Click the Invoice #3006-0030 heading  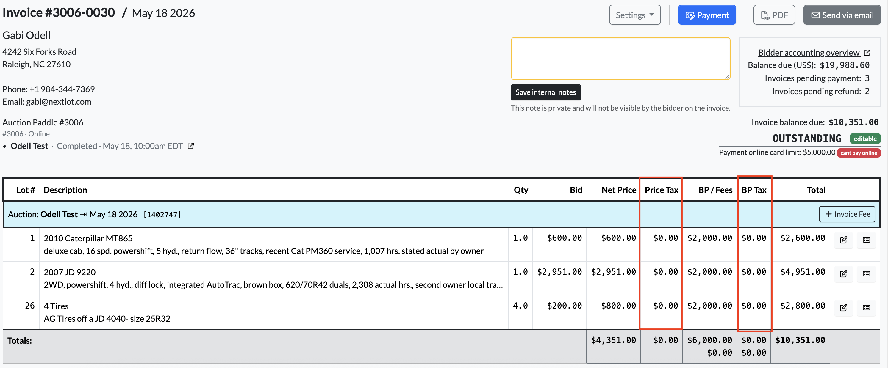(59, 13)
